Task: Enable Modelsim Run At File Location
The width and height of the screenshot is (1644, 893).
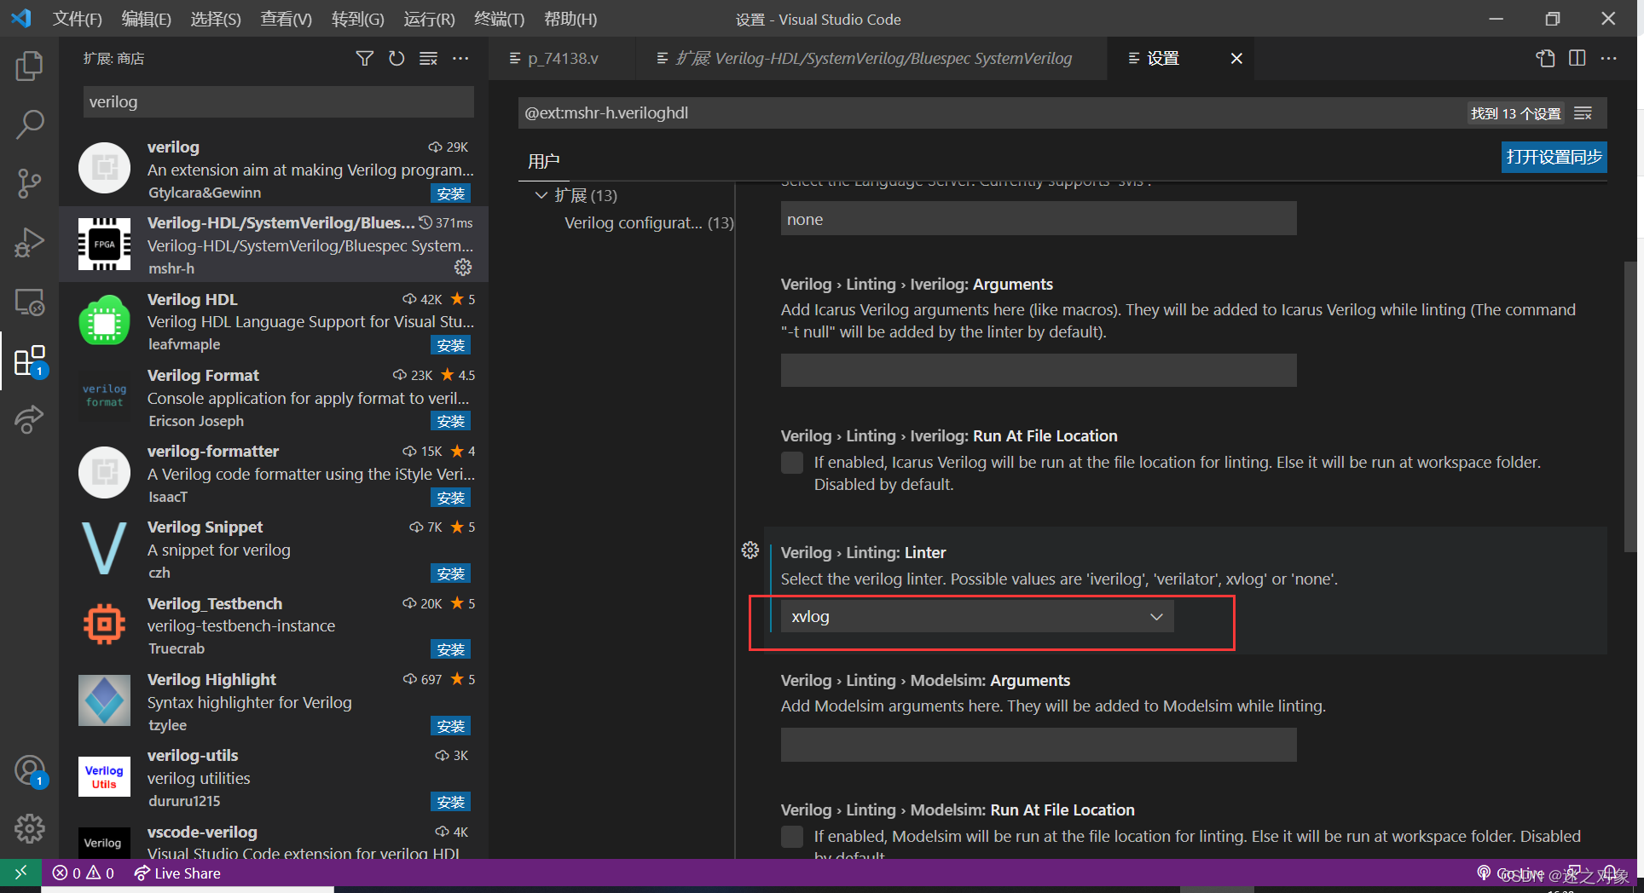Action: point(792,837)
